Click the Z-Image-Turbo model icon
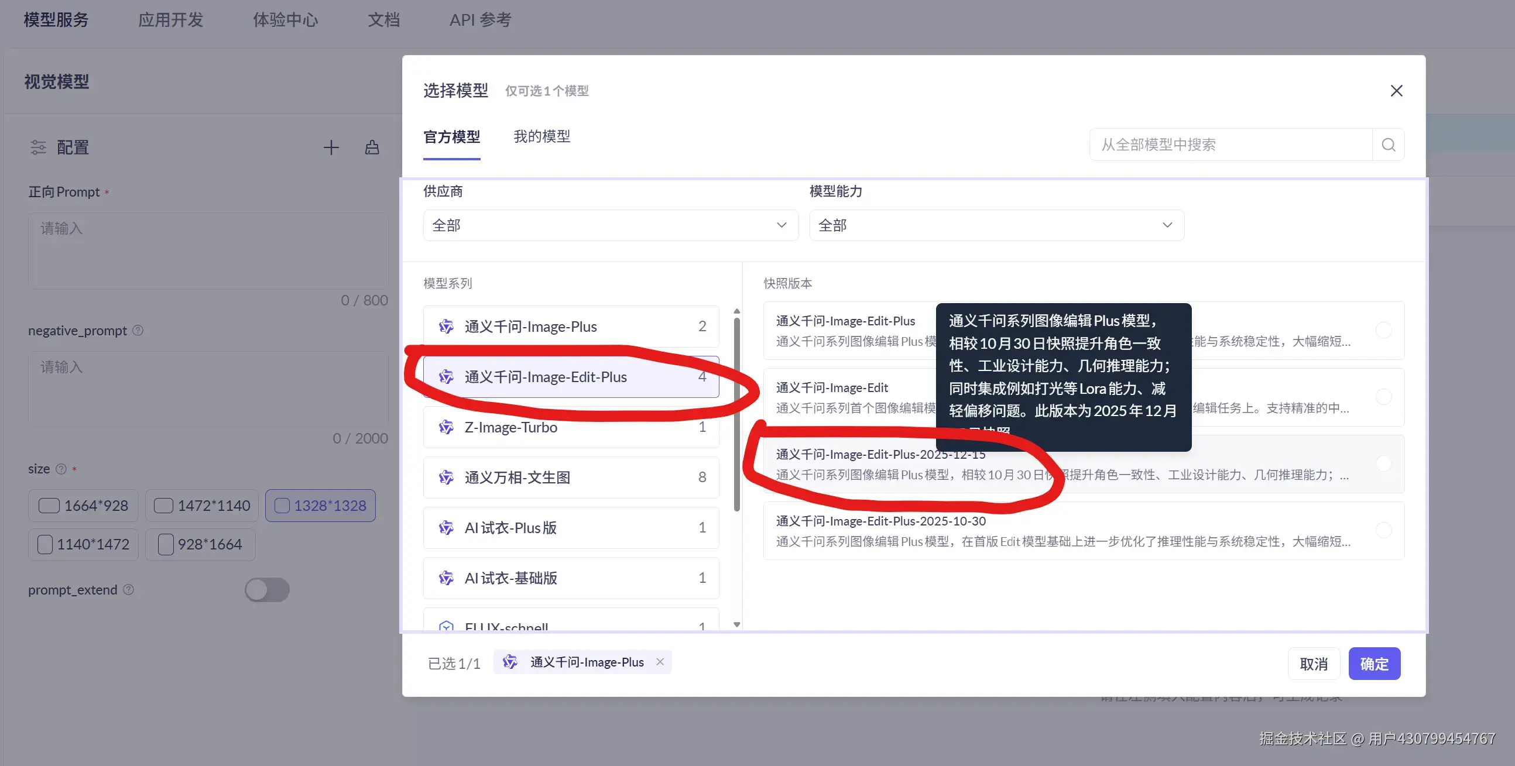 (x=446, y=427)
